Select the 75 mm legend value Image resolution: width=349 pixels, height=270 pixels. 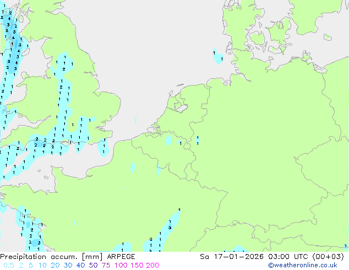click(106, 266)
